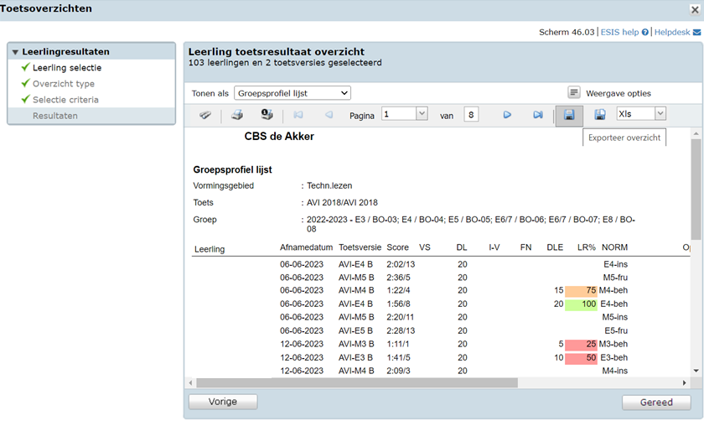This screenshot has width=704, height=421.
Task: Click toetsversie AVI-E3 B
Action: point(355,357)
